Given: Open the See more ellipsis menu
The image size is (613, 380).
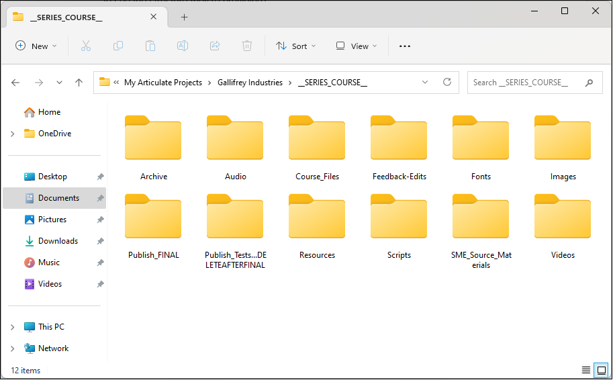Looking at the screenshot, I should pos(405,46).
